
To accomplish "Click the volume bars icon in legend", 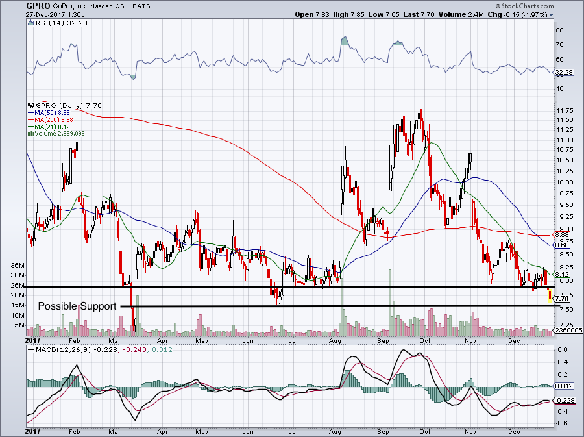I will pyautogui.click(x=31, y=133).
